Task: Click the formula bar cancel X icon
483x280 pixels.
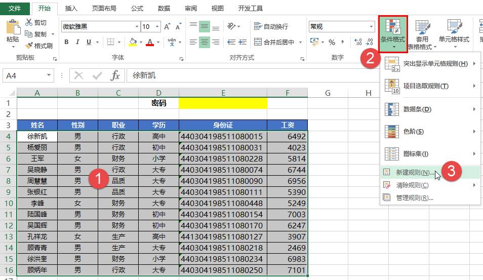Action: click(x=79, y=75)
